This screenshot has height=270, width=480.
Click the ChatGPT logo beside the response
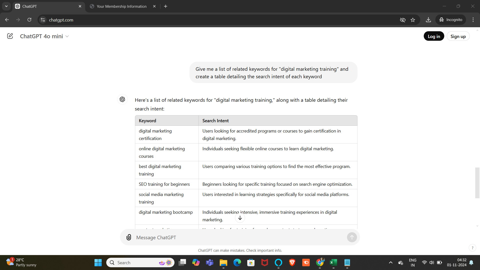point(122,99)
